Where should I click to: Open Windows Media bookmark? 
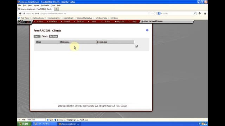point(100,18)
